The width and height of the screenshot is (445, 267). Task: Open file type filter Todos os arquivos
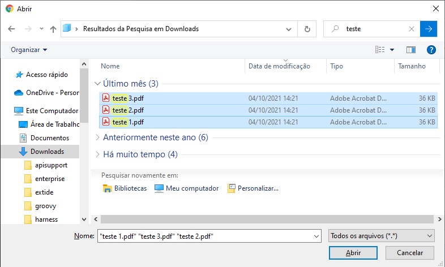382,236
